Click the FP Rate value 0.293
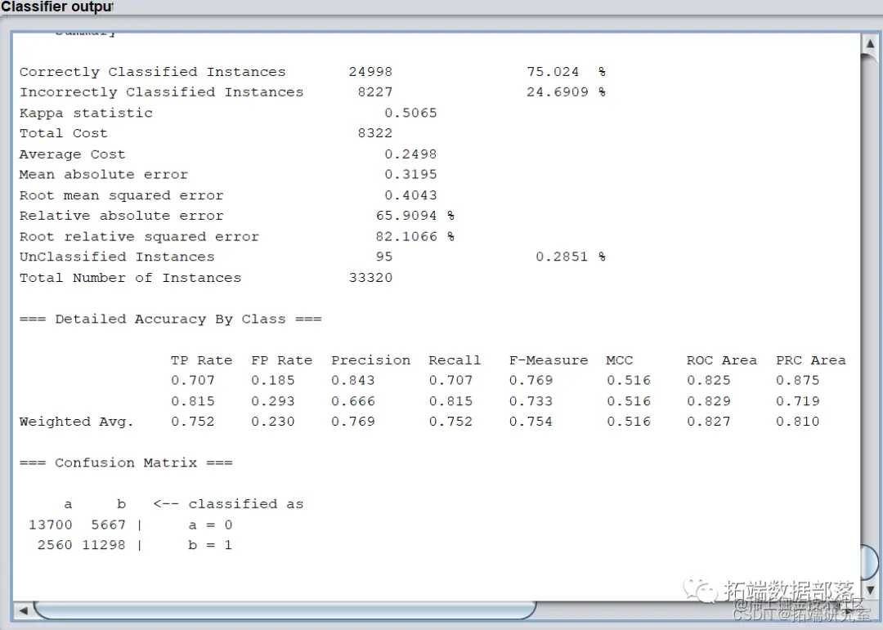Image resolution: width=883 pixels, height=630 pixels. 272,401
